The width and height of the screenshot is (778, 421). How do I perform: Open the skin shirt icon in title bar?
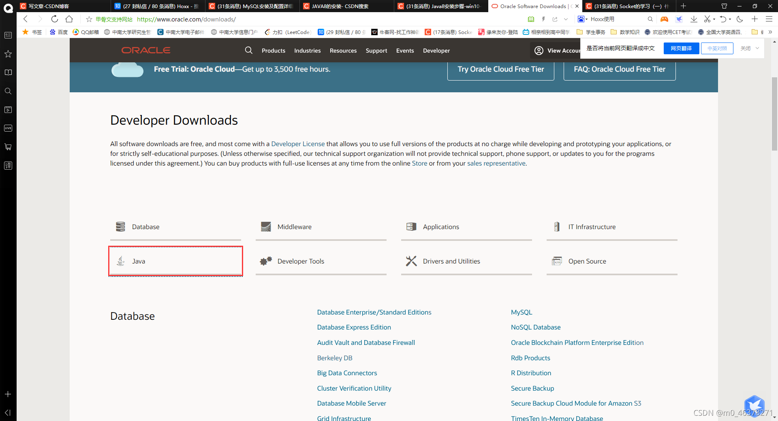[x=724, y=6]
